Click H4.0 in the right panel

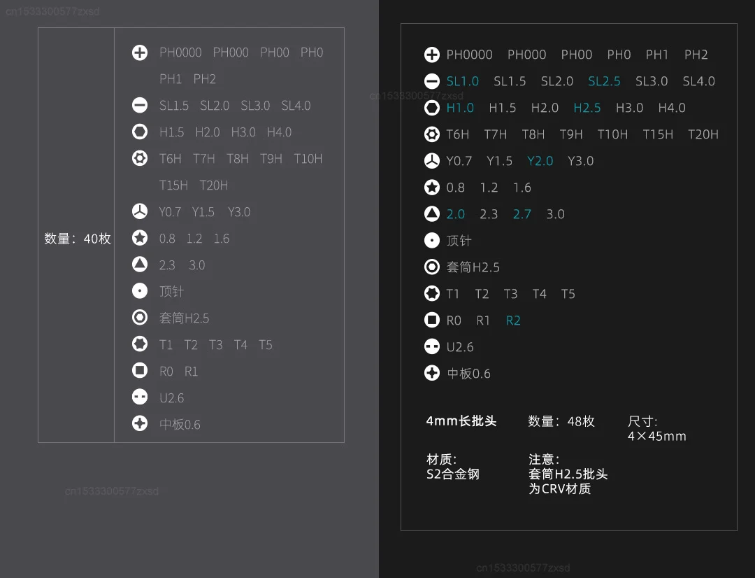(672, 108)
